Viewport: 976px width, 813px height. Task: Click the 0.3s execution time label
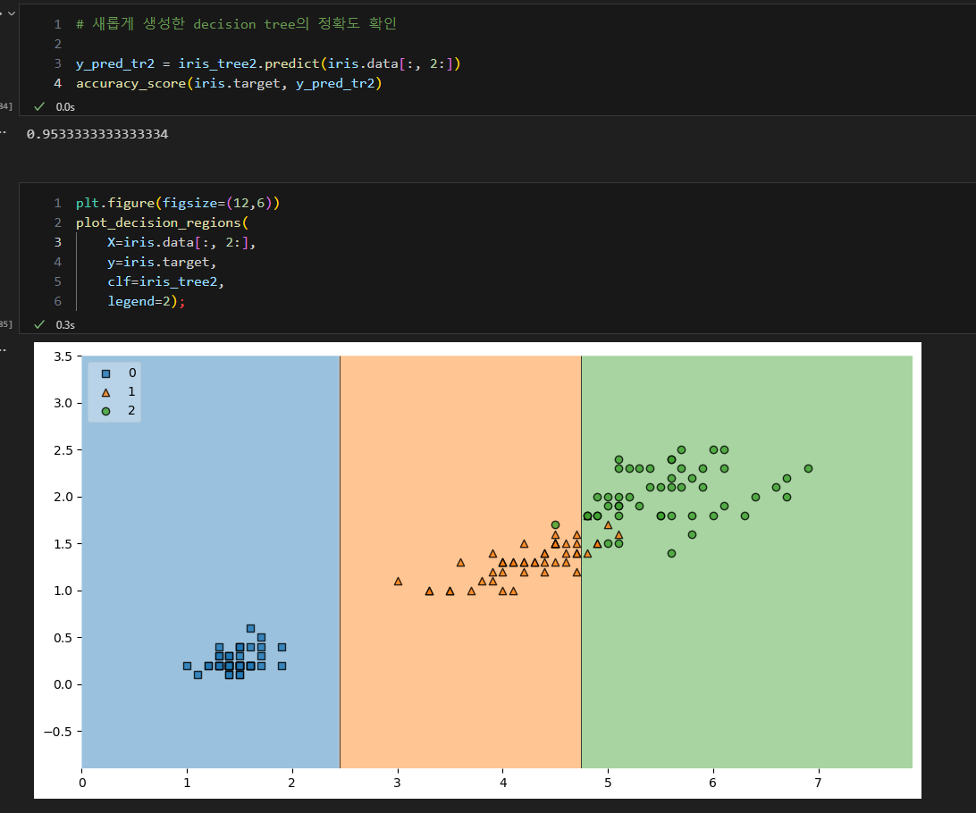(x=65, y=324)
